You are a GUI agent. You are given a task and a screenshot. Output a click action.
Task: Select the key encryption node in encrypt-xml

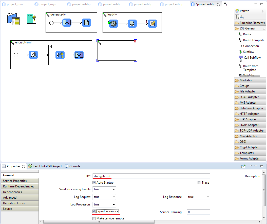click(x=60, y=55)
